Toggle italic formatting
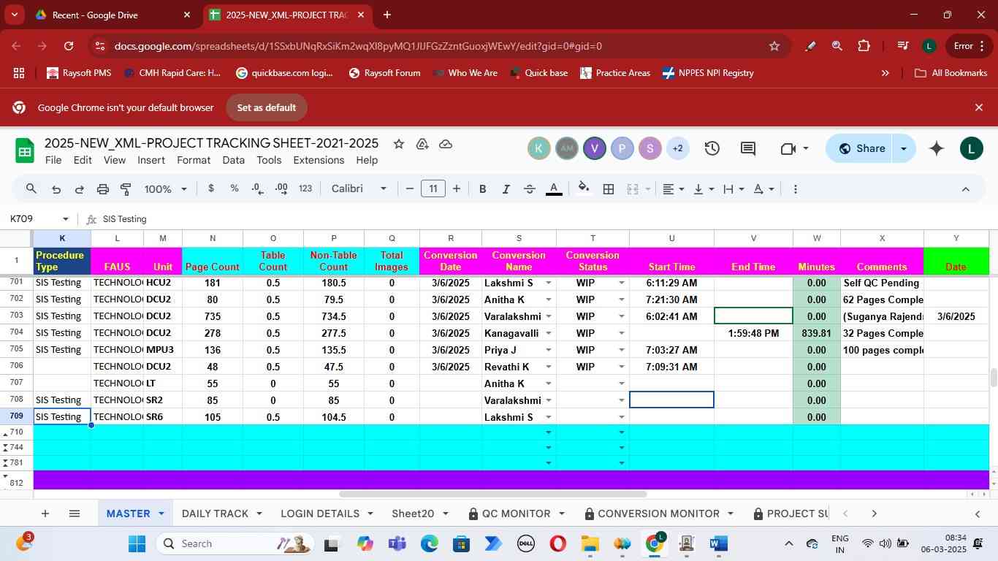Viewport: 998px width, 561px height. (x=506, y=189)
